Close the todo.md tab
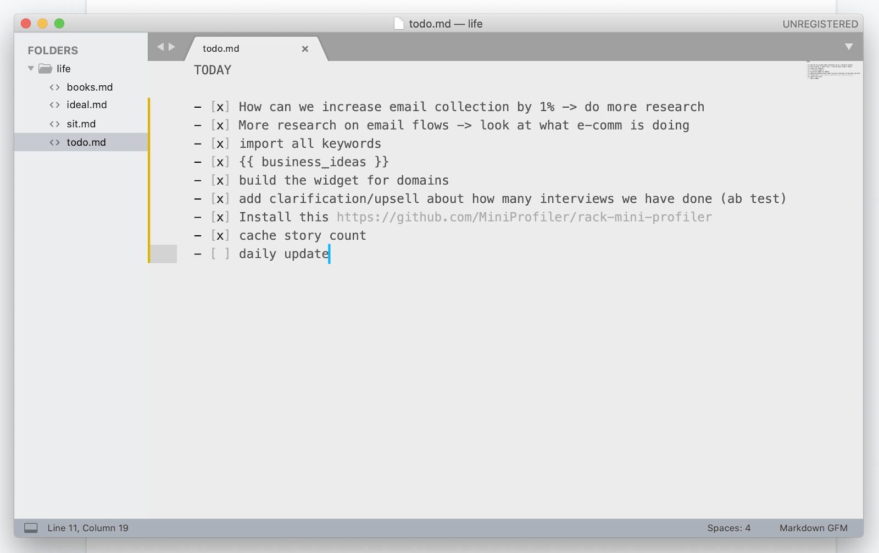The height and width of the screenshot is (553, 879). point(305,49)
